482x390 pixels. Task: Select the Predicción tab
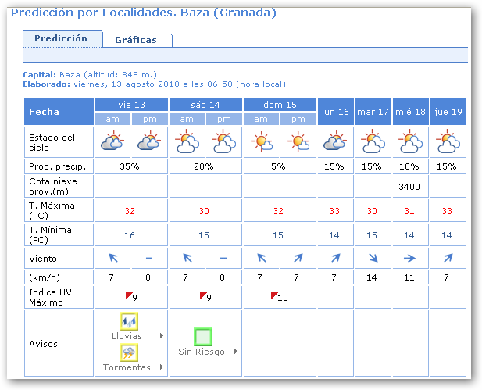click(x=61, y=38)
